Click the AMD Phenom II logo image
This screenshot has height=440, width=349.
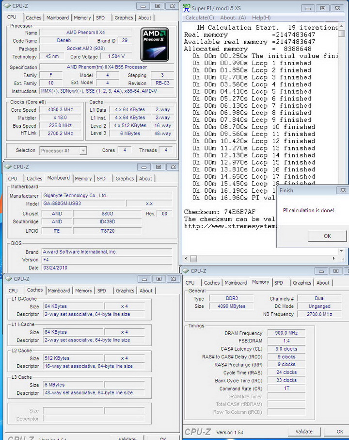[x=155, y=44]
